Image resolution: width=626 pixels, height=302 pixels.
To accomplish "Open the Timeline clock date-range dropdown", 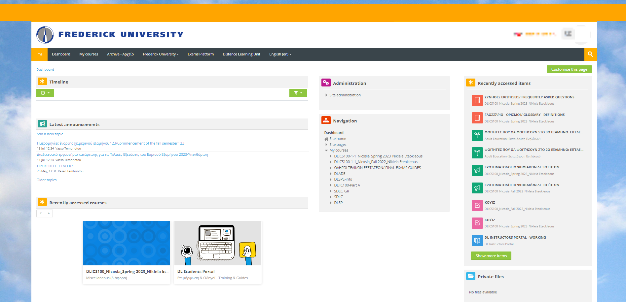I will [45, 93].
